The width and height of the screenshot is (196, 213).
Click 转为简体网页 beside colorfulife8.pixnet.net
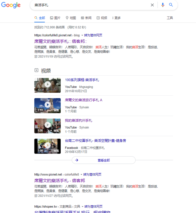click(93, 35)
